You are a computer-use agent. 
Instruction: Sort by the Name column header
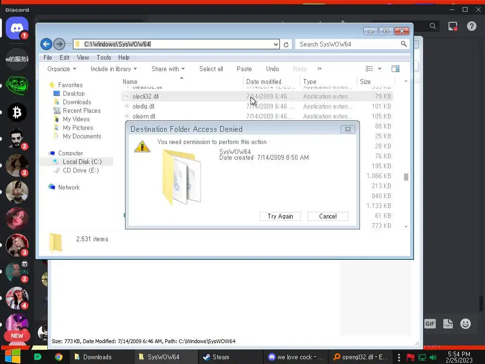(x=182, y=82)
